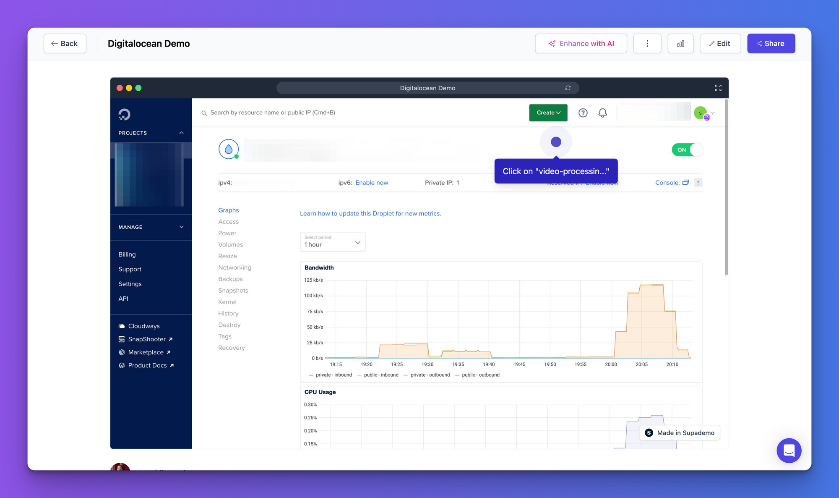Expand the MANAGE section chevron
Viewport: 839px width, 498px height.
(182, 227)
